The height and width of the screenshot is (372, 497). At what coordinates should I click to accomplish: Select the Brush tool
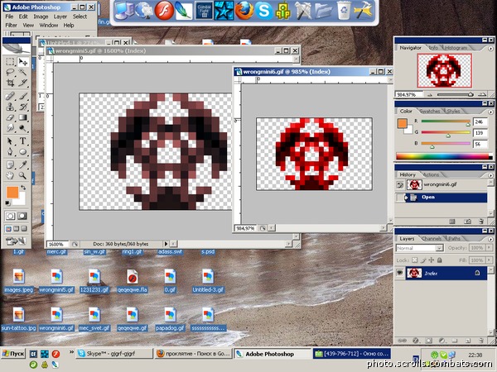22,96
